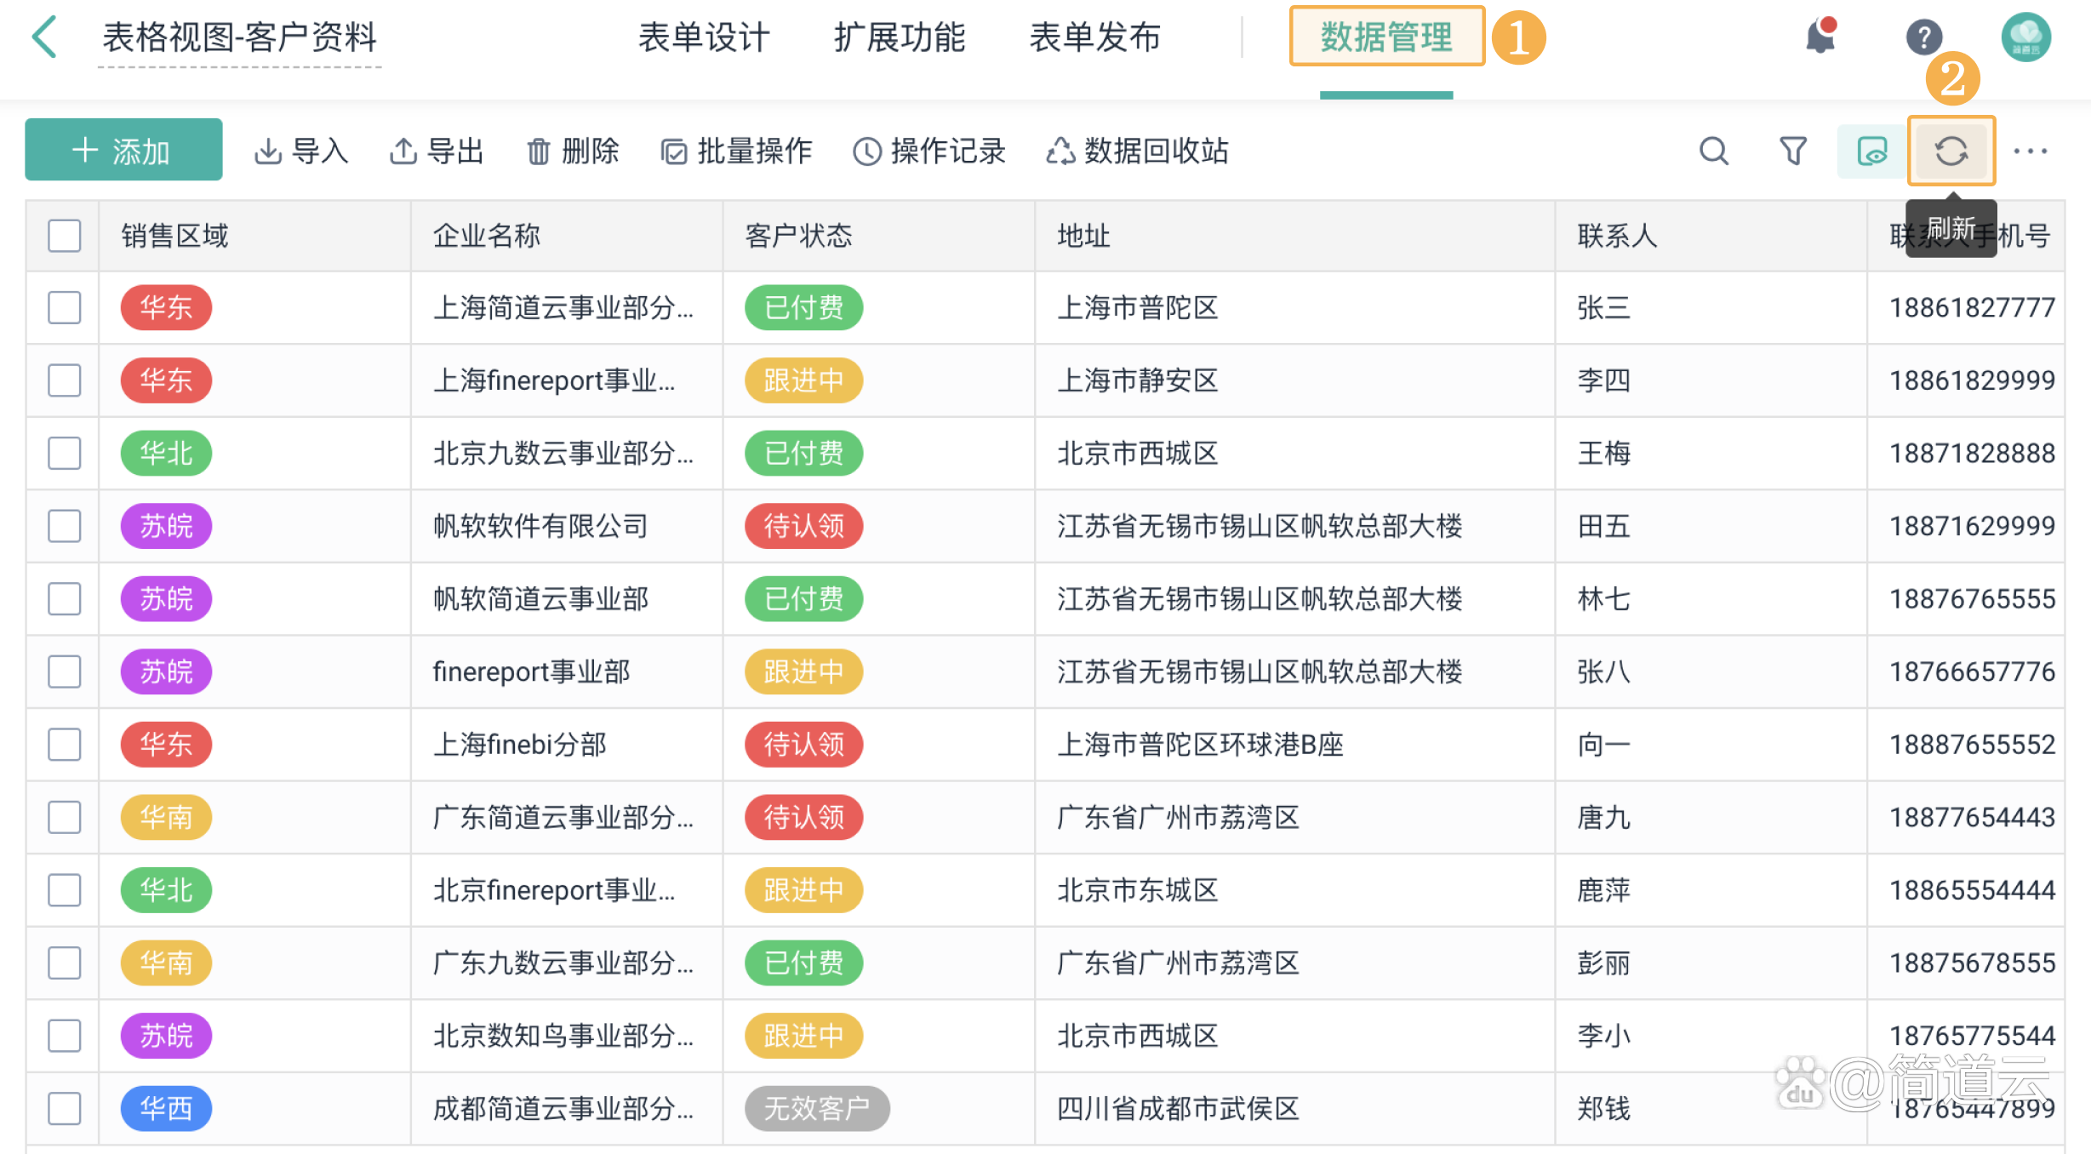Open the user avatar menu
2091x1154 pixels.
[2025, 37]
